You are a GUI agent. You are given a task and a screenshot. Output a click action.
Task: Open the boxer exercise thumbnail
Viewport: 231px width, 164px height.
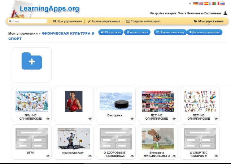(74, 101)
